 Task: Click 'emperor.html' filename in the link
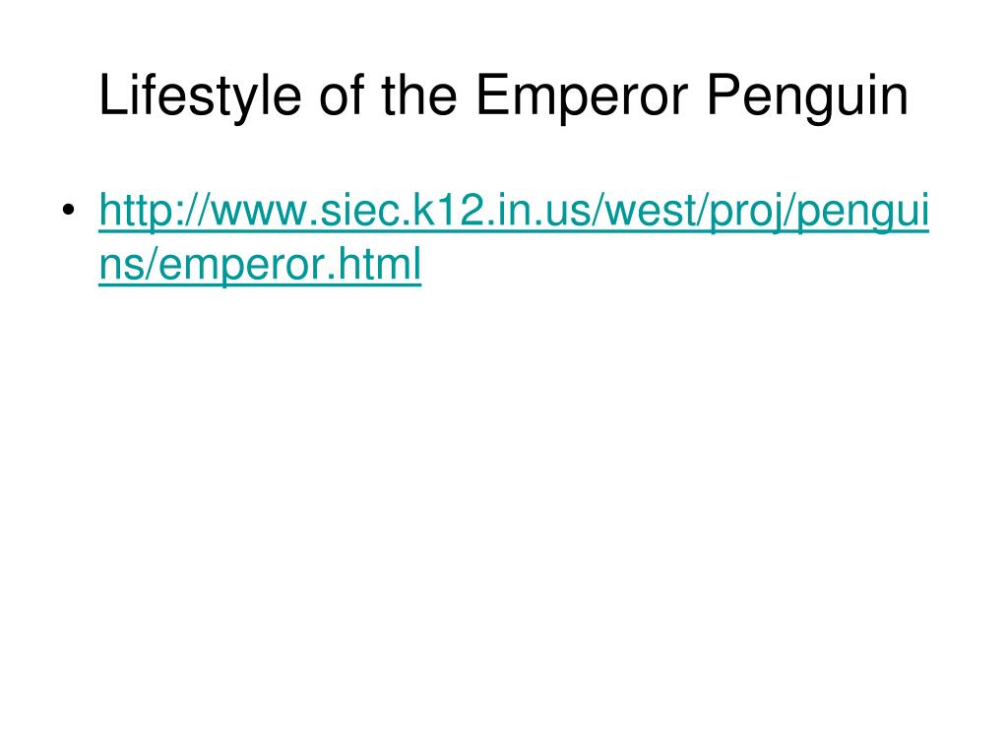click(x=289, y=264)
